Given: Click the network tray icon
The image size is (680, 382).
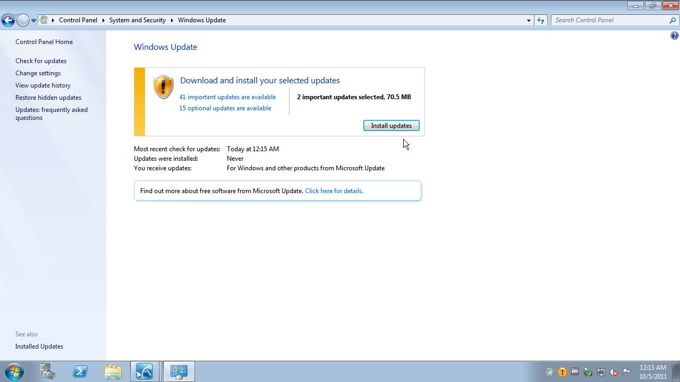Looking at the screenshot, I should (601, 372).
